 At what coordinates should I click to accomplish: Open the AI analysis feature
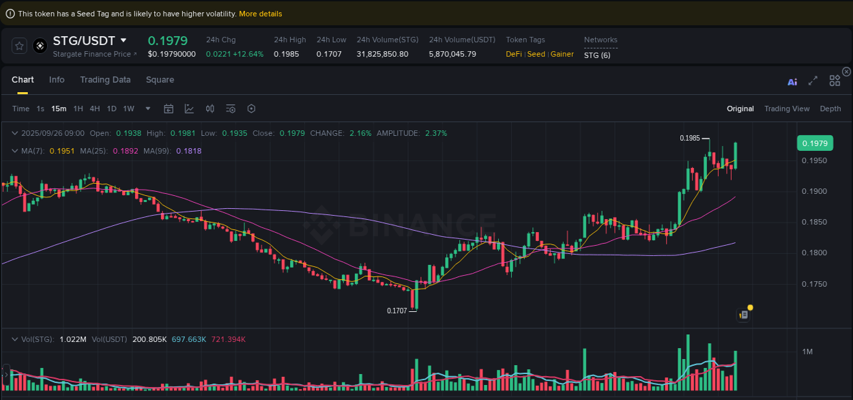(x=792, y=81)
